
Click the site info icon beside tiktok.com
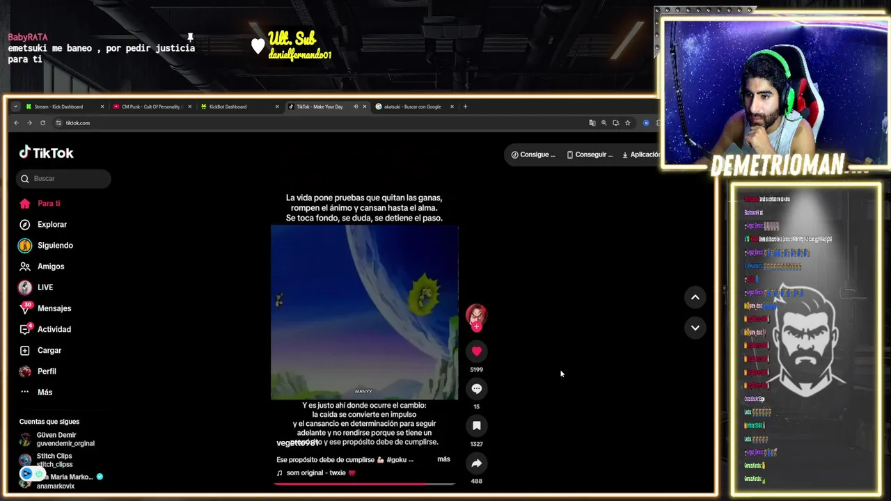tap(58, 123)
